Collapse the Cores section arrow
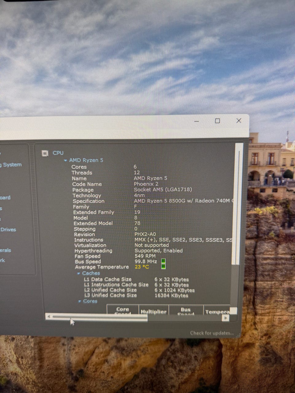The image size is (295, 393). click(x=80, y=301)
